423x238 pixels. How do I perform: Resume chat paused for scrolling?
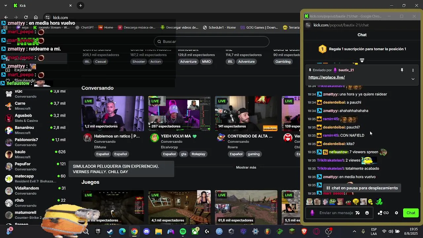coord(362,188)
